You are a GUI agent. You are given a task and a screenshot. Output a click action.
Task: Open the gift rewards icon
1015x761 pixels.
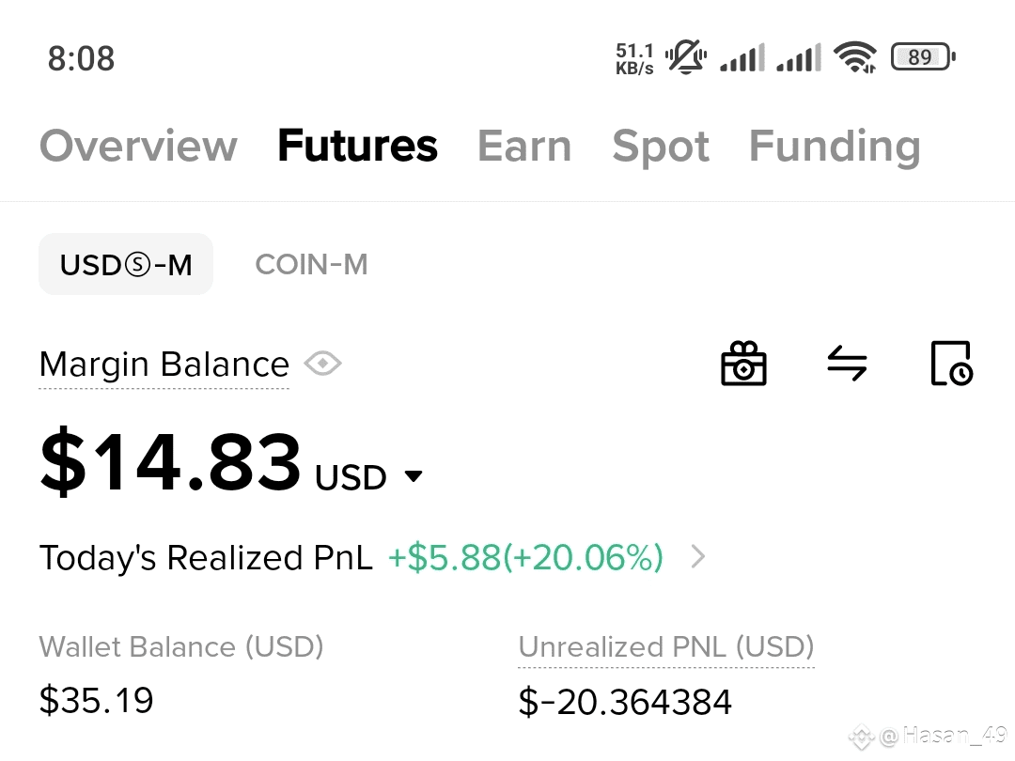point(743,363)
